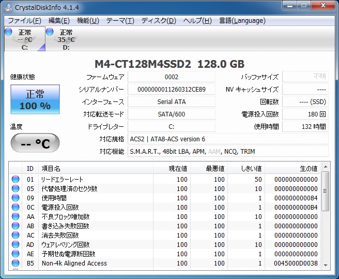The height and width of the screenshot is (279, 339).
Task: Click the status orb for attribute AE
Action: 16,254
